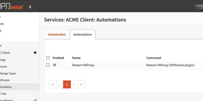Select page 1 in pagination
The width and height of the screenshot is (203, 101).
coord(67,85)
